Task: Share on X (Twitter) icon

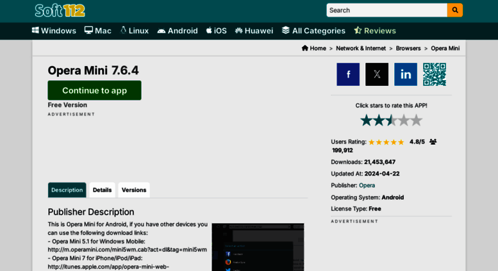Action: pyautogui.click(x=377, y=74)
